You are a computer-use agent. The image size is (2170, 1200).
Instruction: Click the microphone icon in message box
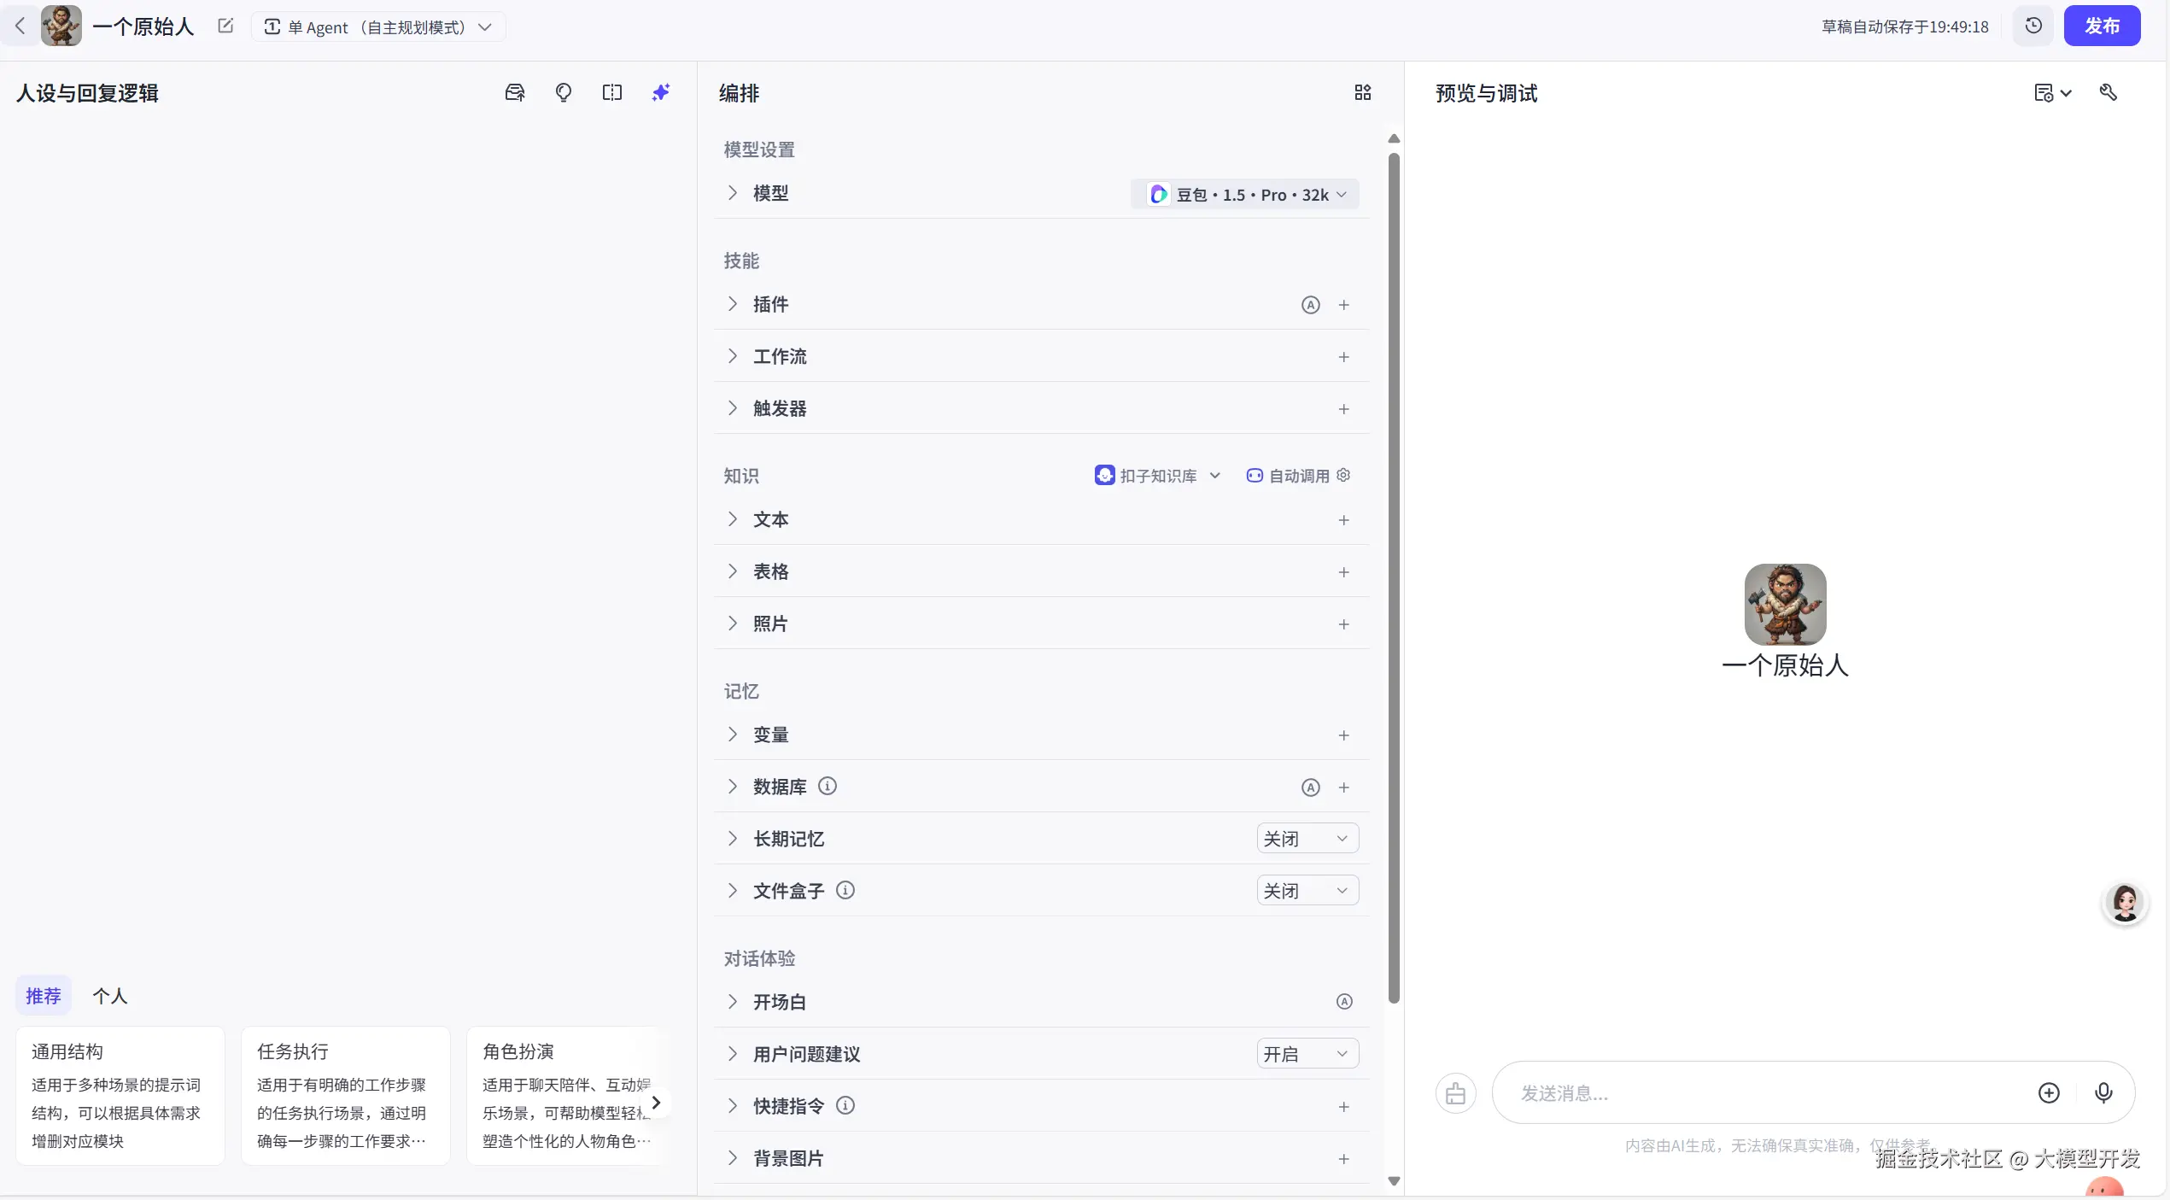[x=2103, y=1092]
